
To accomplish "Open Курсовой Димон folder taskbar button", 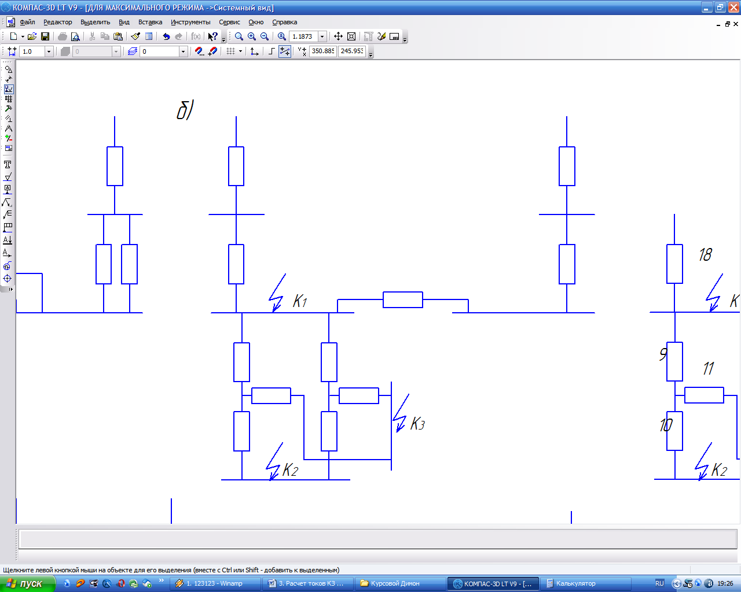I will coord(400,583).
